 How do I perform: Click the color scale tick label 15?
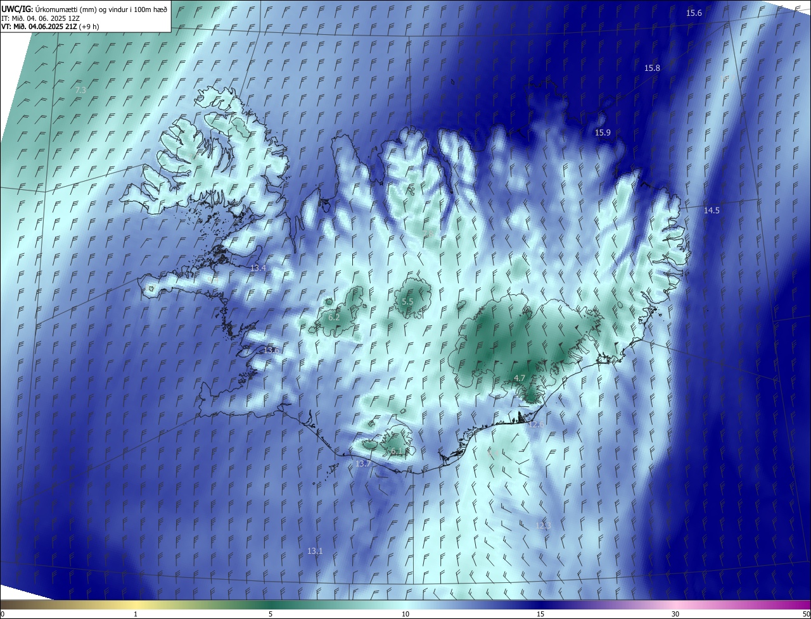pos(540,614)
